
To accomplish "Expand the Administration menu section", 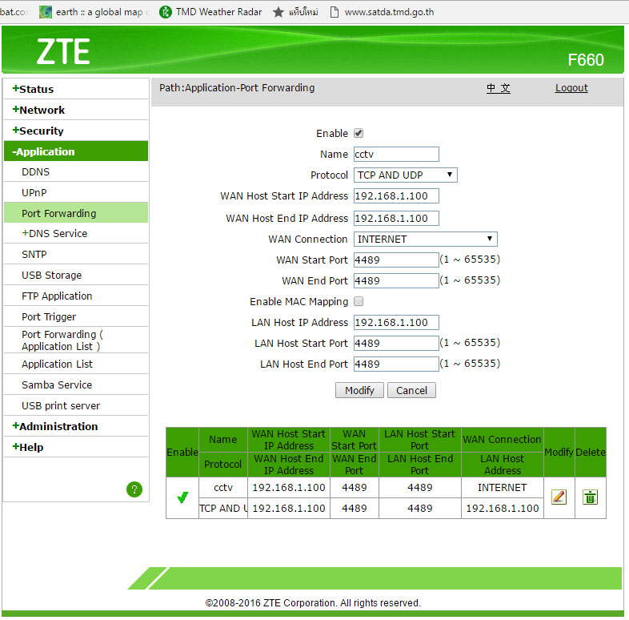I will 55,426.
